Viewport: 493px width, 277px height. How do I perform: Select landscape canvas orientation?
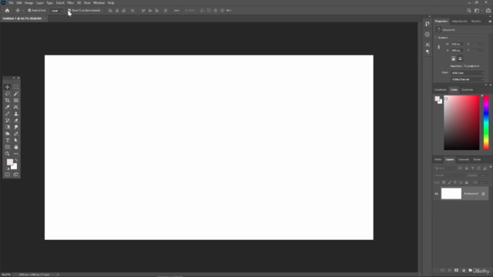[460, 58]
